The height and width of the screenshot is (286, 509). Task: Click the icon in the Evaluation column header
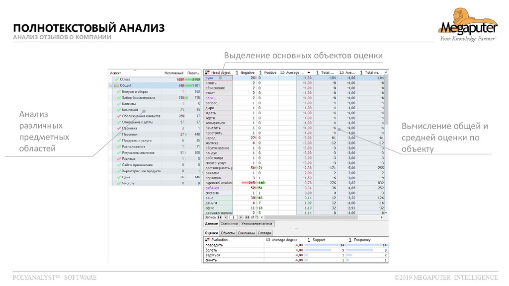(207, 240)
